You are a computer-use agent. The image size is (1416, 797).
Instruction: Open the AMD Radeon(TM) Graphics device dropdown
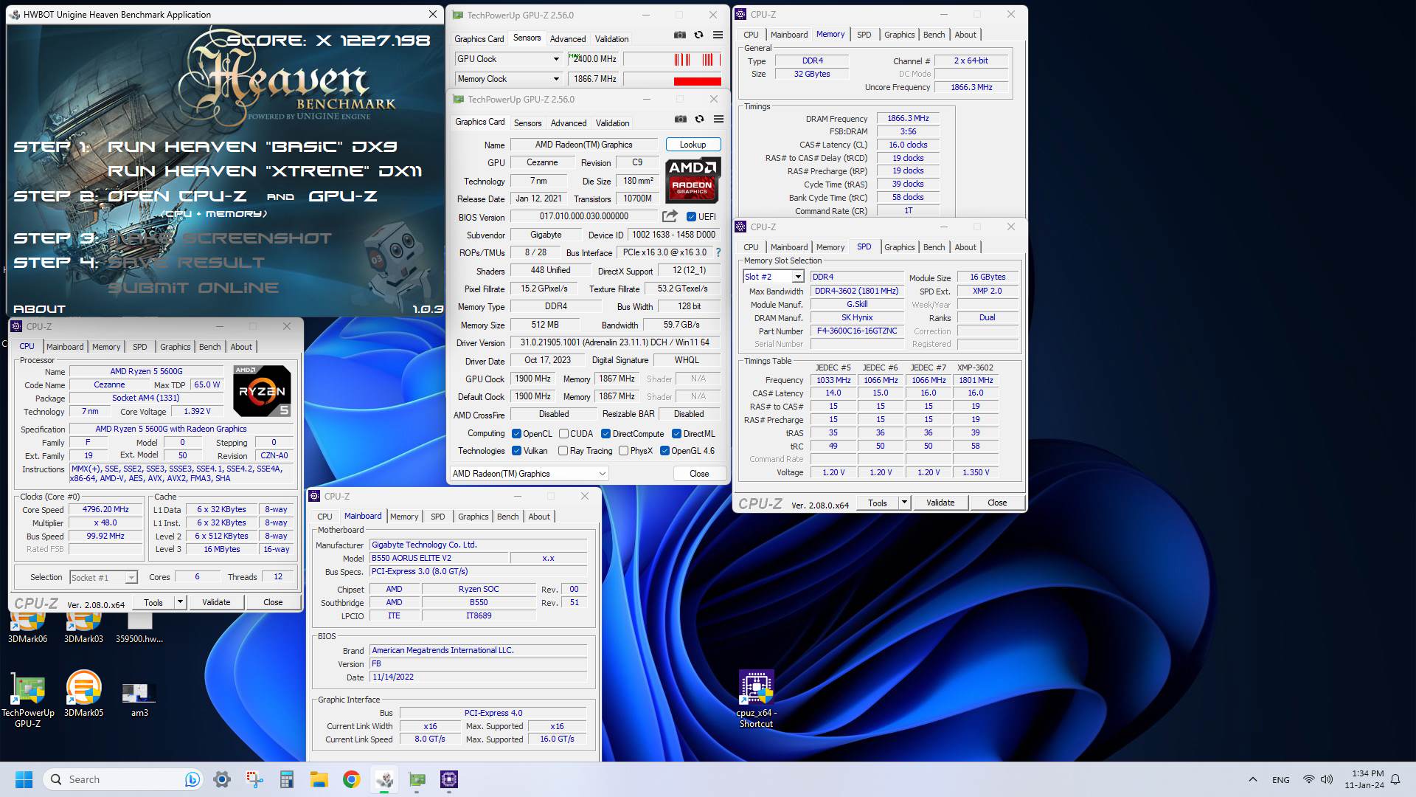tap(529, 474)
